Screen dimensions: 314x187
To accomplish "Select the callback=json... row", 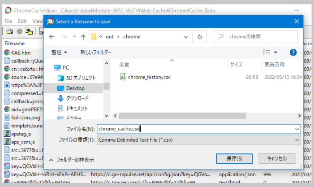I will [x=23, y=101].
